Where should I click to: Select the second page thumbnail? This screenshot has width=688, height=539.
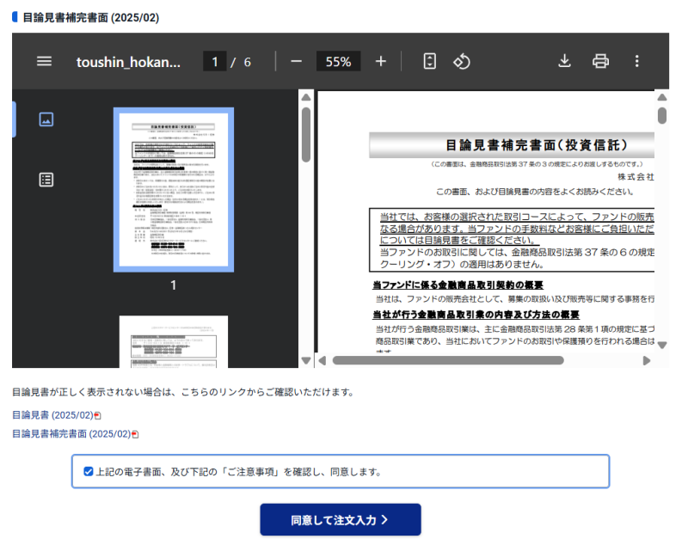point(174,341)
